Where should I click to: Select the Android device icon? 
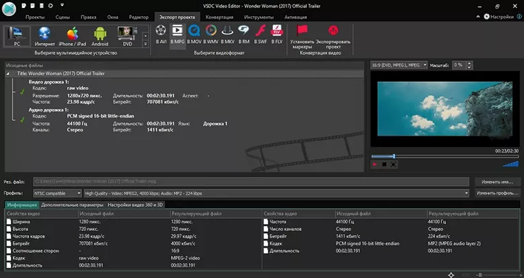[100, 36]
